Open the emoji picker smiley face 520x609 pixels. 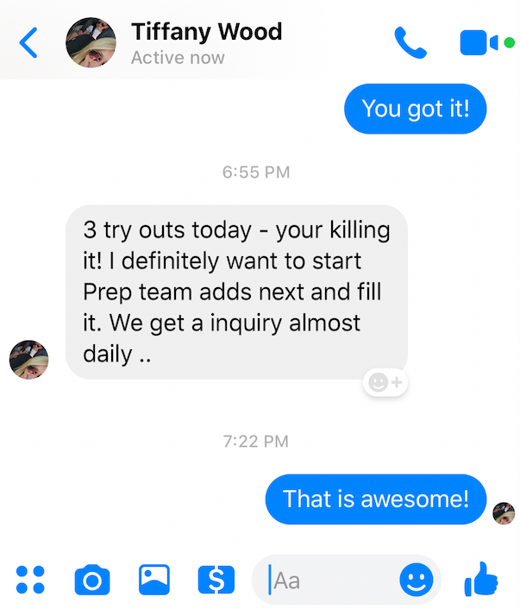(416, 580)
